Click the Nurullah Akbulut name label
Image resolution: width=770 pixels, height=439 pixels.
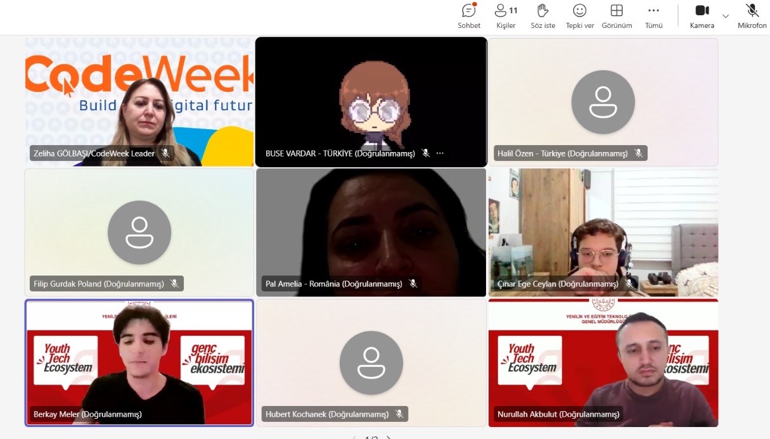(x=558, y=414)
